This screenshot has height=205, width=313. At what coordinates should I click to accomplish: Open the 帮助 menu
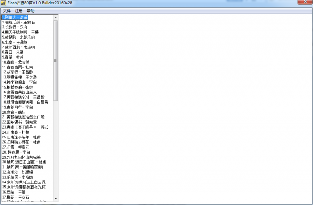click(x=30, y=11)
